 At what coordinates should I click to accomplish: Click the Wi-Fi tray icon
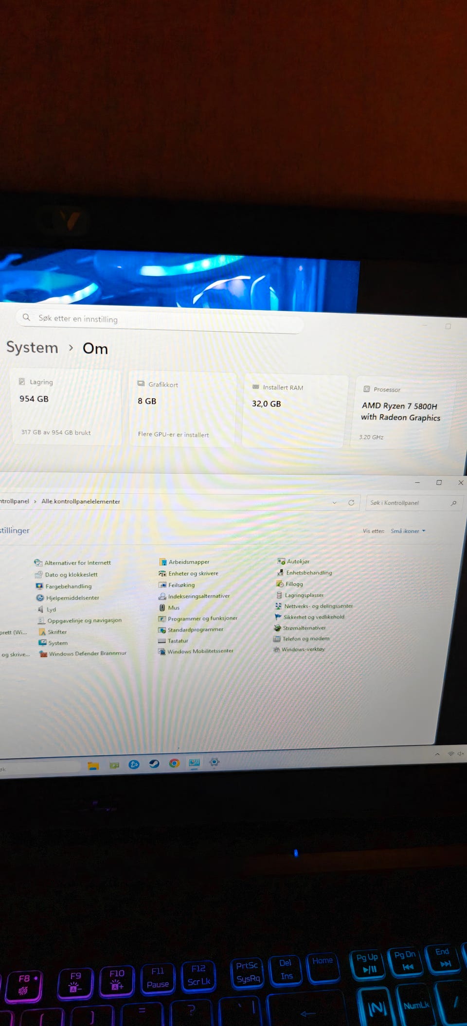pos(451,754)
